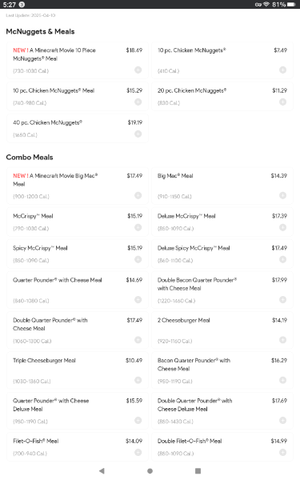Open 10 pc. Chicken McNuggets item
Screen dimensions: 300x480
[x=222, y=60]
